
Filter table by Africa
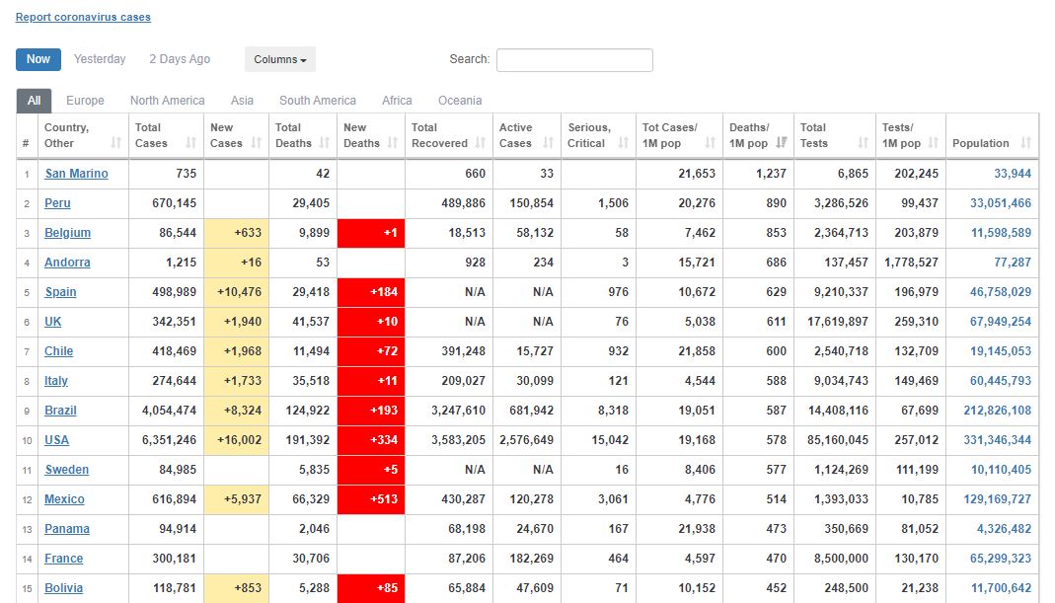coord(397,101)
